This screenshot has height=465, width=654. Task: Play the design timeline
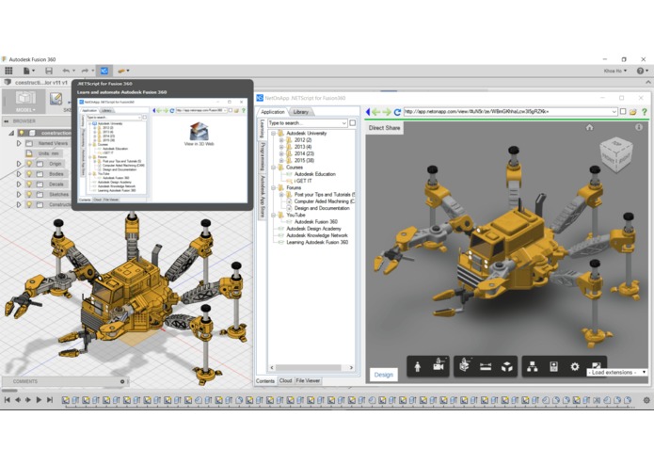coord(39,400)
